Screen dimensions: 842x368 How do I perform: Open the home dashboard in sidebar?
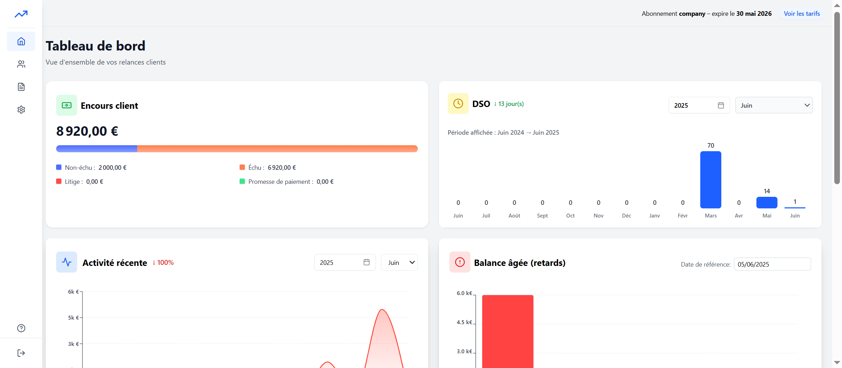tap(21, 41)
